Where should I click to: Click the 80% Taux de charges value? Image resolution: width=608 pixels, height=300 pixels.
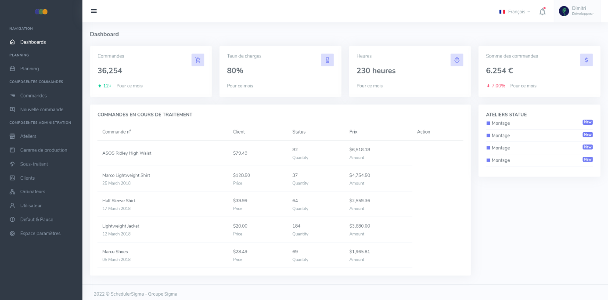click(235, 71)
